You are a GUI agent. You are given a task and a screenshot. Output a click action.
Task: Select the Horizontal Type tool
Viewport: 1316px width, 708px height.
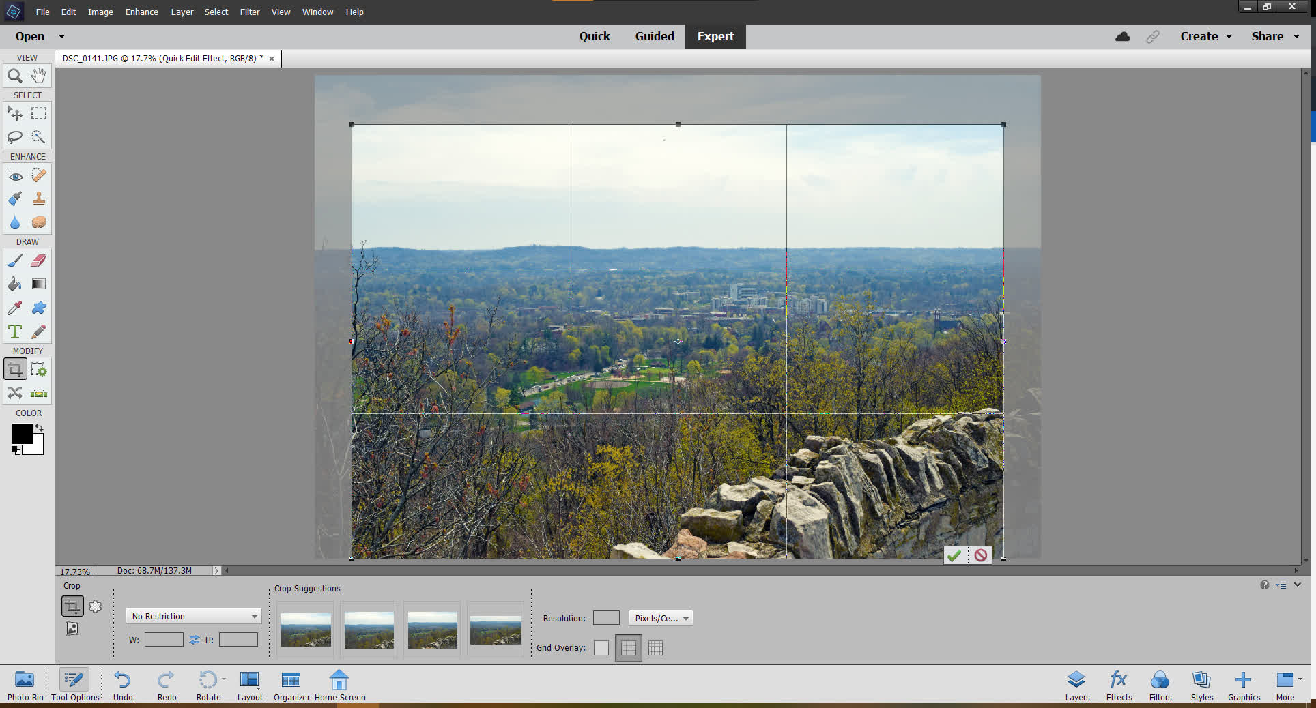pyautogui.click(x=14, y=331)
